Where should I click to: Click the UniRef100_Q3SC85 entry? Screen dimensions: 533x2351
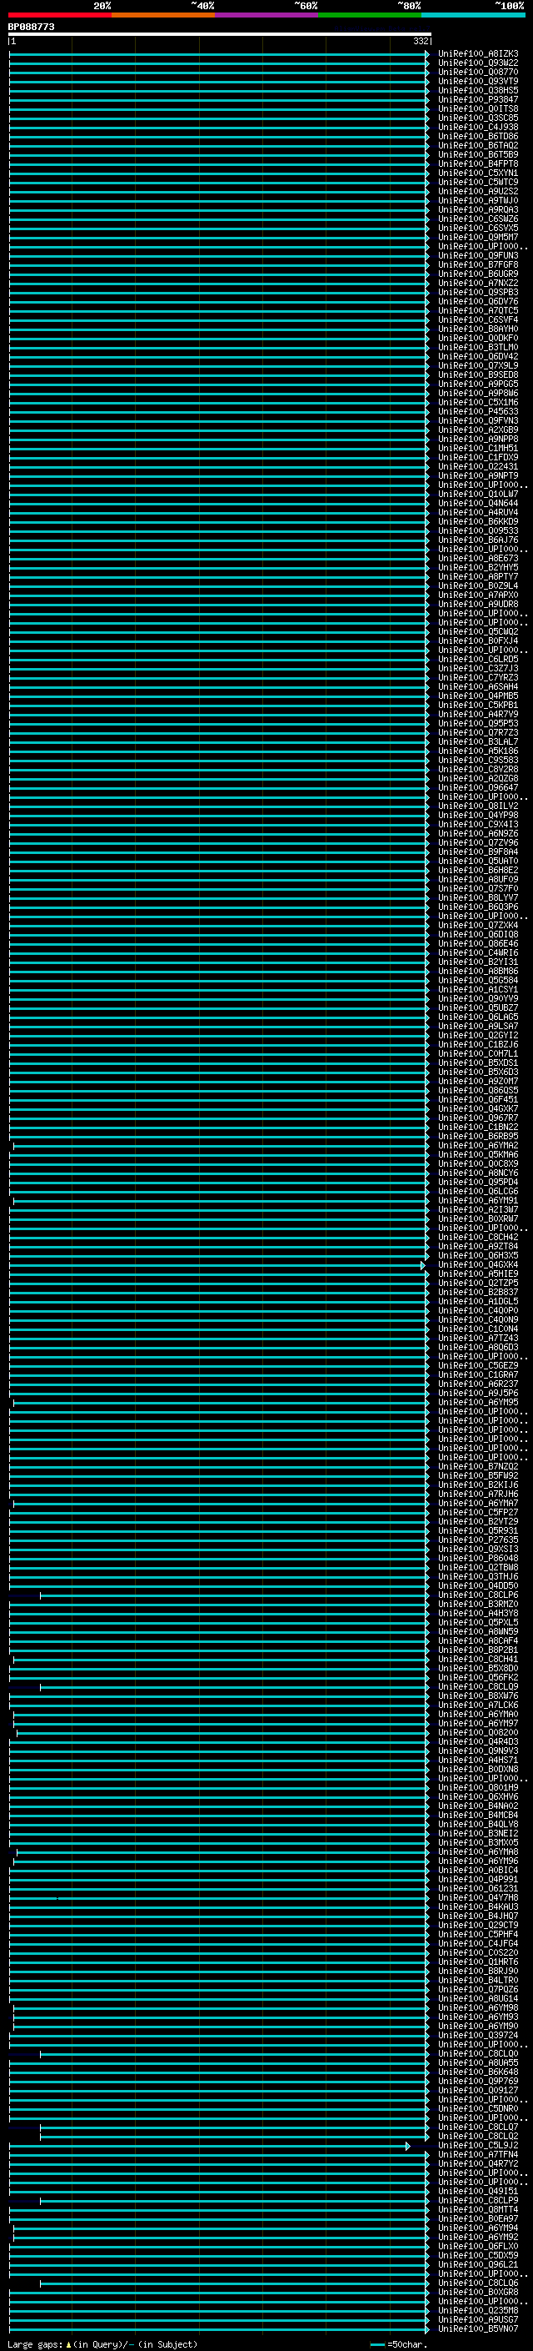478,118
